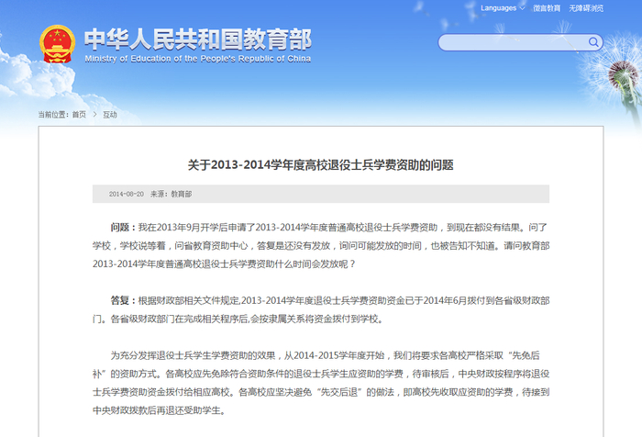Open the 微言教育 link
Screen dimensions: 642x437
[x=547, y=8]
